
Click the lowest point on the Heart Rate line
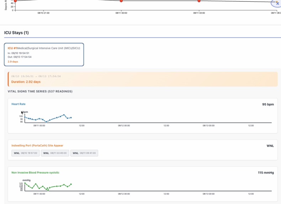click(x=46, y=122)
